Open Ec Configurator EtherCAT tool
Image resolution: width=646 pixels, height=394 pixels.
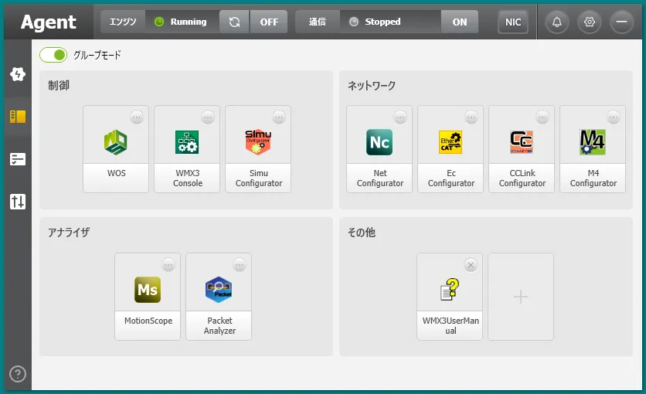tap(450, 143)
